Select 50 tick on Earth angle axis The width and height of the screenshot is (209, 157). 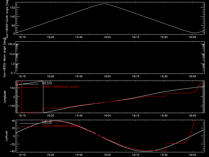pyautogui.click(x=13, y=25)
